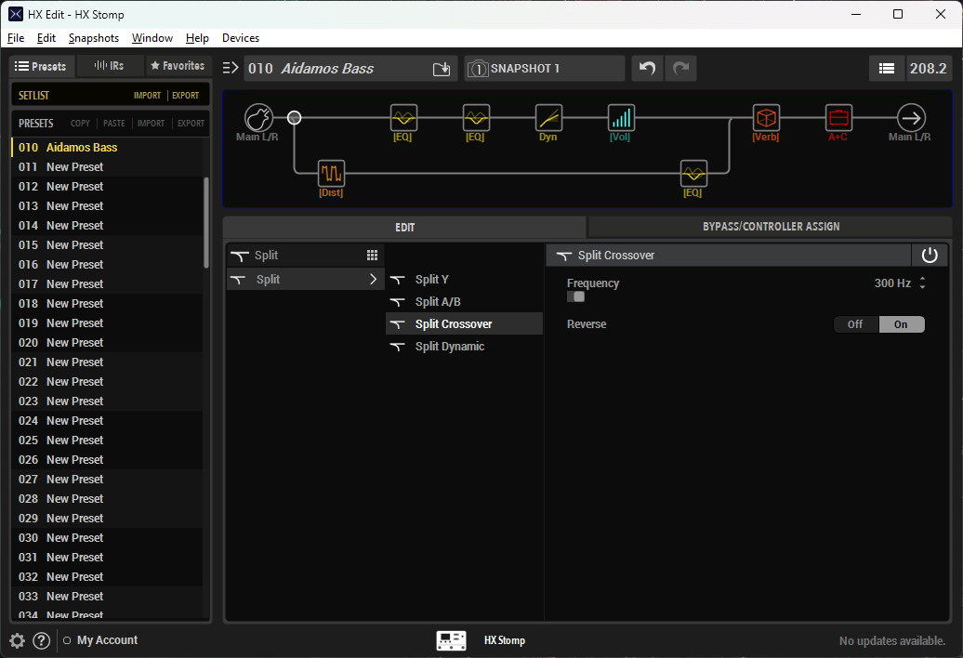Open the model grid view icon
Image resolution: width=963 pixels, height=658 pixels.
click(372, 256)
